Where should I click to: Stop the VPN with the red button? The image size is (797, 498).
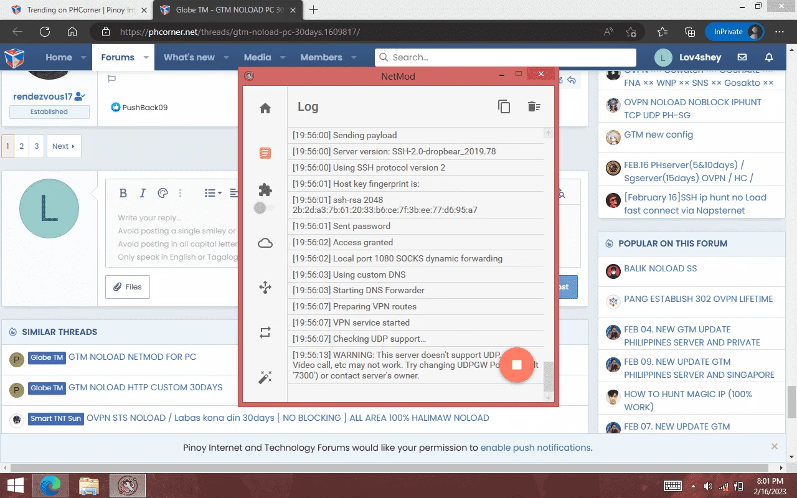click(x=516, y=365)
